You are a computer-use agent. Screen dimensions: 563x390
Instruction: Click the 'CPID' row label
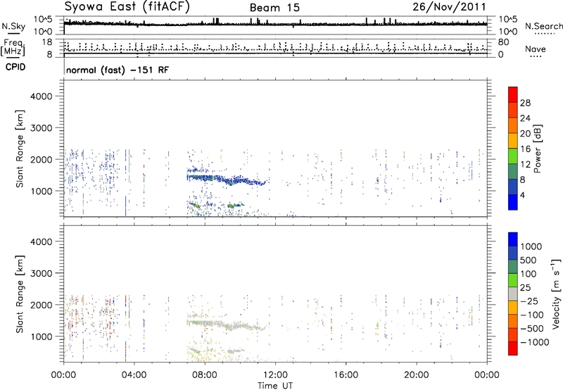[x=15, y=67]
